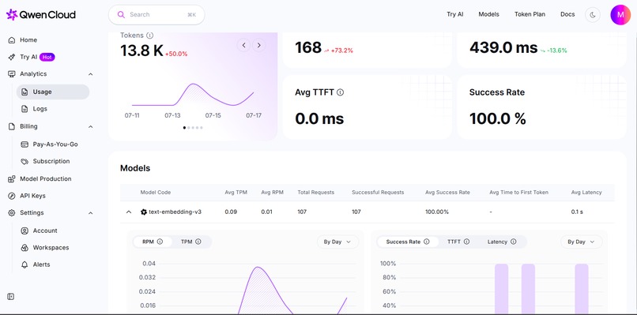Focus the Search input field
The height and width of the screenshot is (315, 637).
coord(156,15)
